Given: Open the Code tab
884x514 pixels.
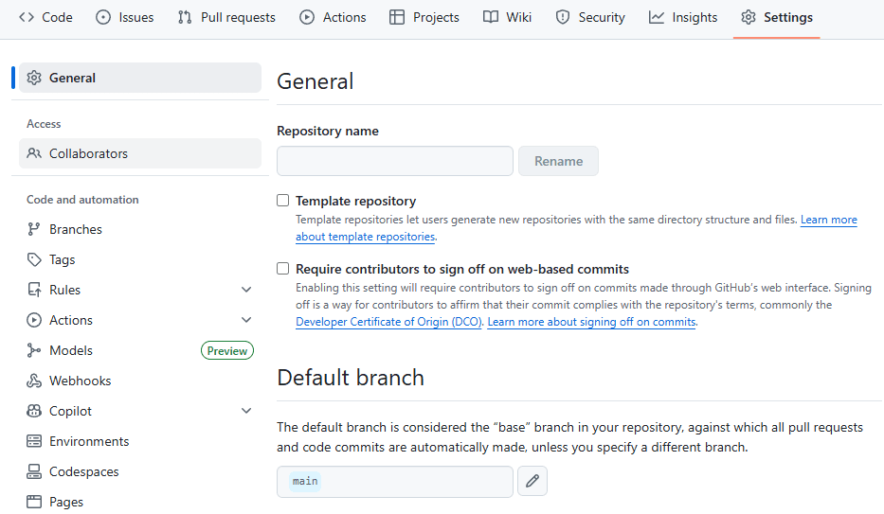Looking at the screenshot, I should (45, 17).
